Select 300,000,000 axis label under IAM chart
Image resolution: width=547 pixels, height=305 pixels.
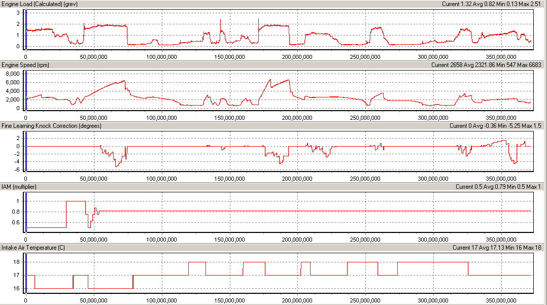pyautogui.click(x=431, y=239)
